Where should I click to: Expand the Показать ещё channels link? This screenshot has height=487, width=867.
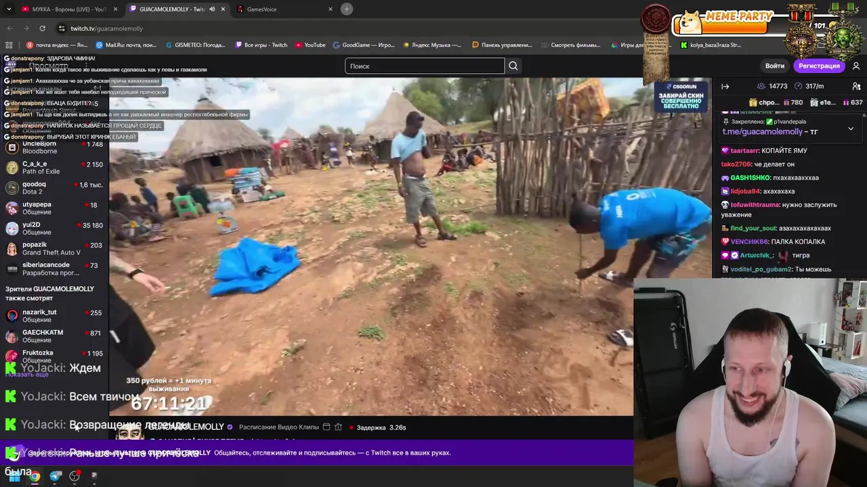click(27, 375)
